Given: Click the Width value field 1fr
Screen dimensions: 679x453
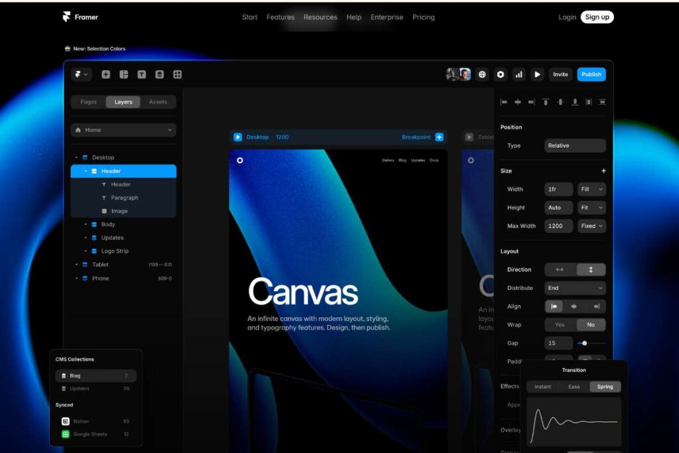Looking at the screenshot, I should tap(558, 189).
